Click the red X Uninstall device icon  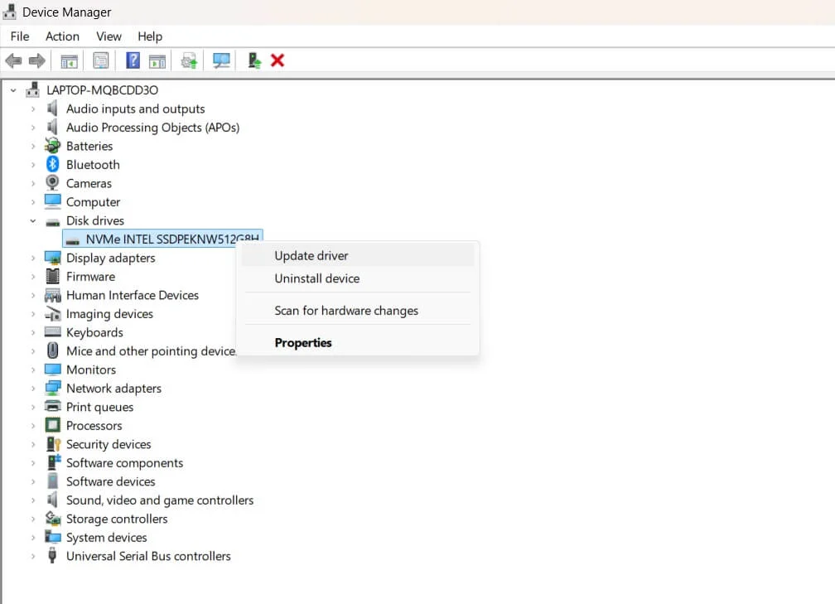(278, 60)
